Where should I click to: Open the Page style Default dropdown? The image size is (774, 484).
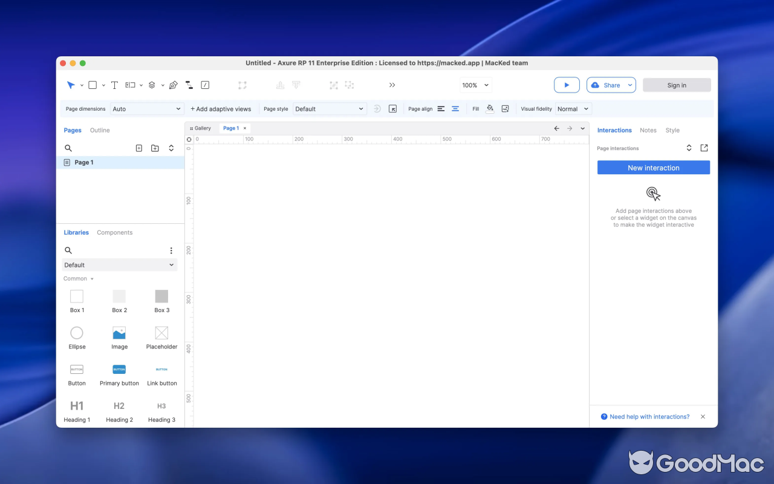coord(330,109)
